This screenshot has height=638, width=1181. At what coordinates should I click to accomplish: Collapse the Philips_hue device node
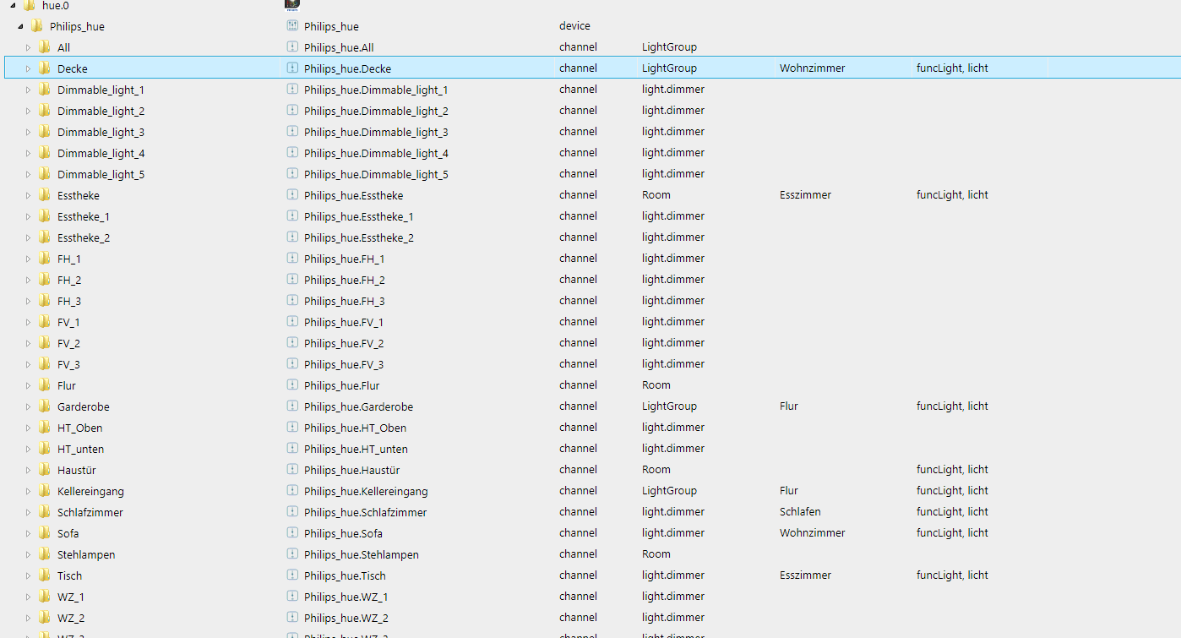pyautogui.click(x=20, y=26)
